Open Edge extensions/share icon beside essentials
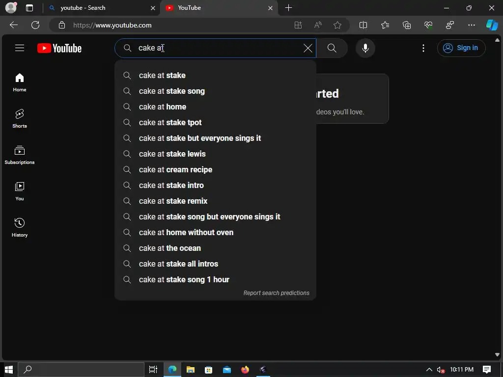The height and width of the screenshot is (377, 503). pos(450,25)
